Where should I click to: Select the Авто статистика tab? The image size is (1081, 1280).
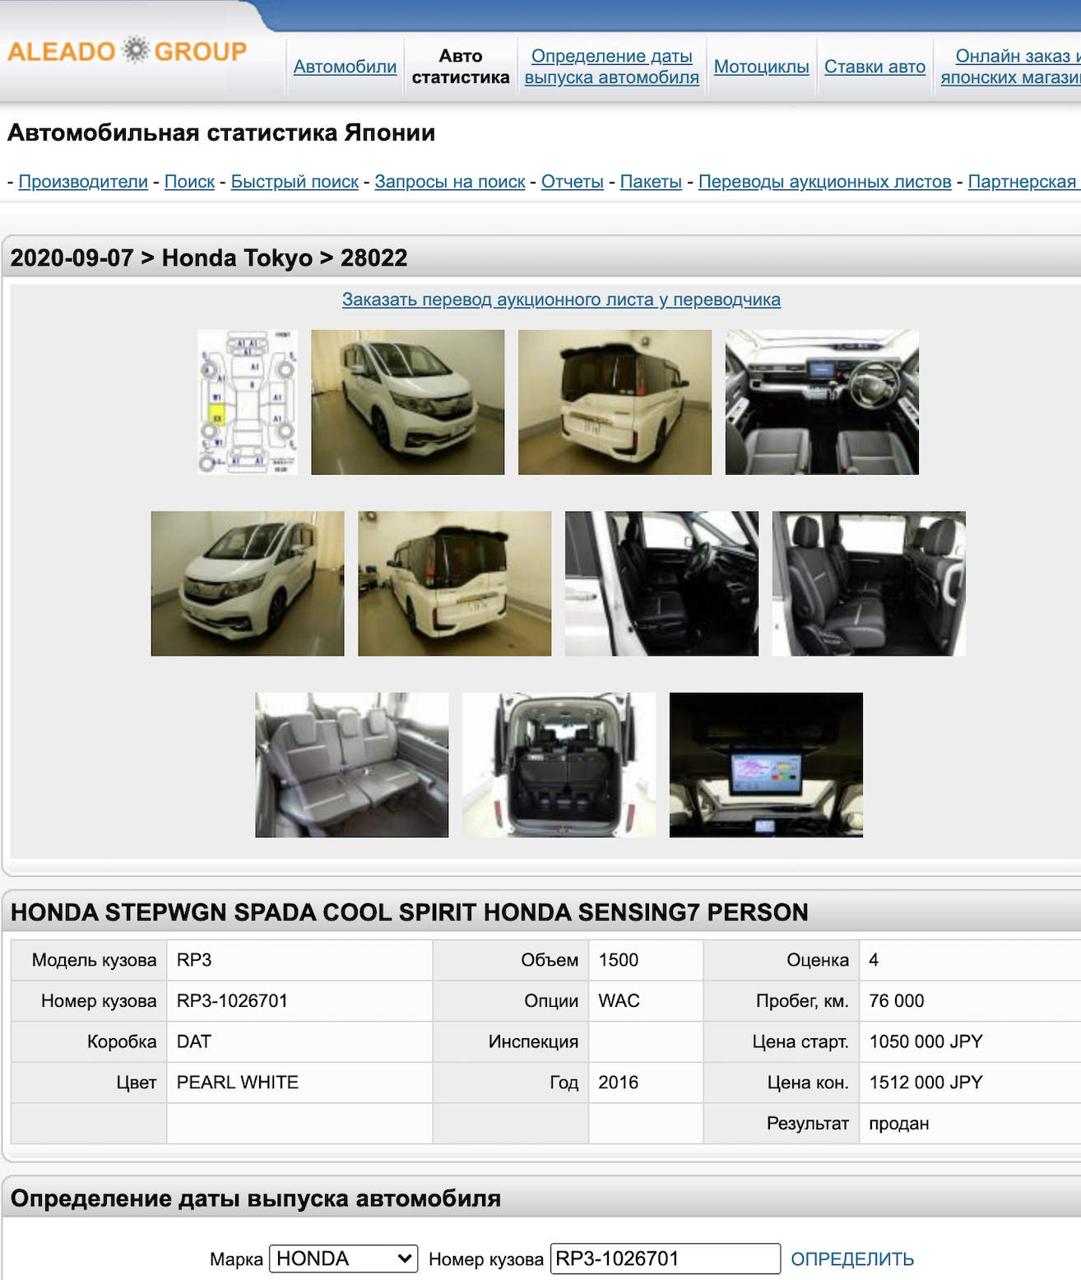click(461, 67)
